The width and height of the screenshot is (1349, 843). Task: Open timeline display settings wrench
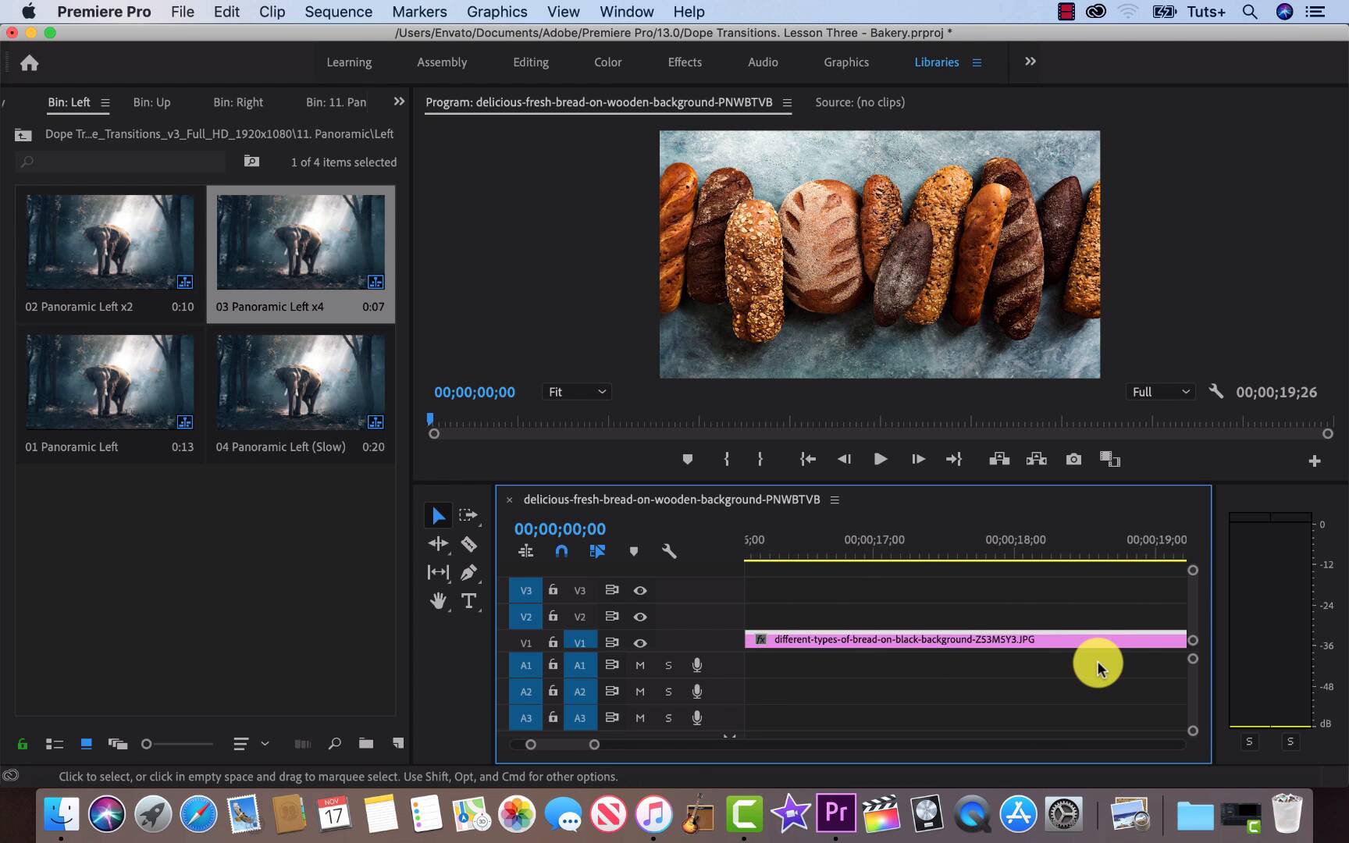[669, 551]
